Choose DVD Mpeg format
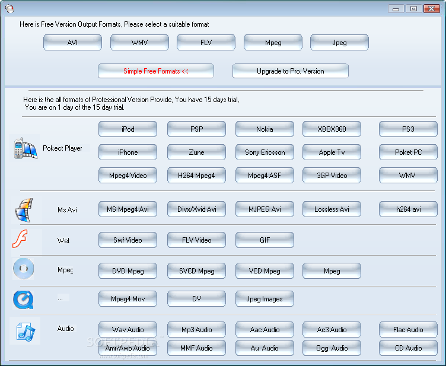This screenshot has width=446, height=366. [128, 271]
